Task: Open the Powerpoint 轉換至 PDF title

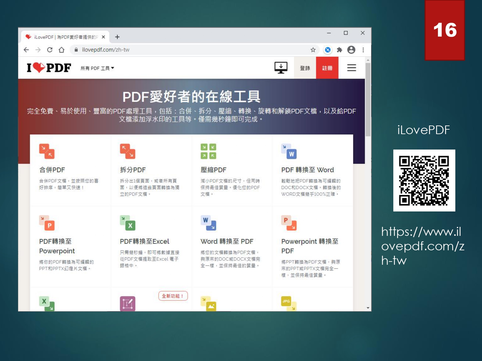Action: [x=310, y=246]
